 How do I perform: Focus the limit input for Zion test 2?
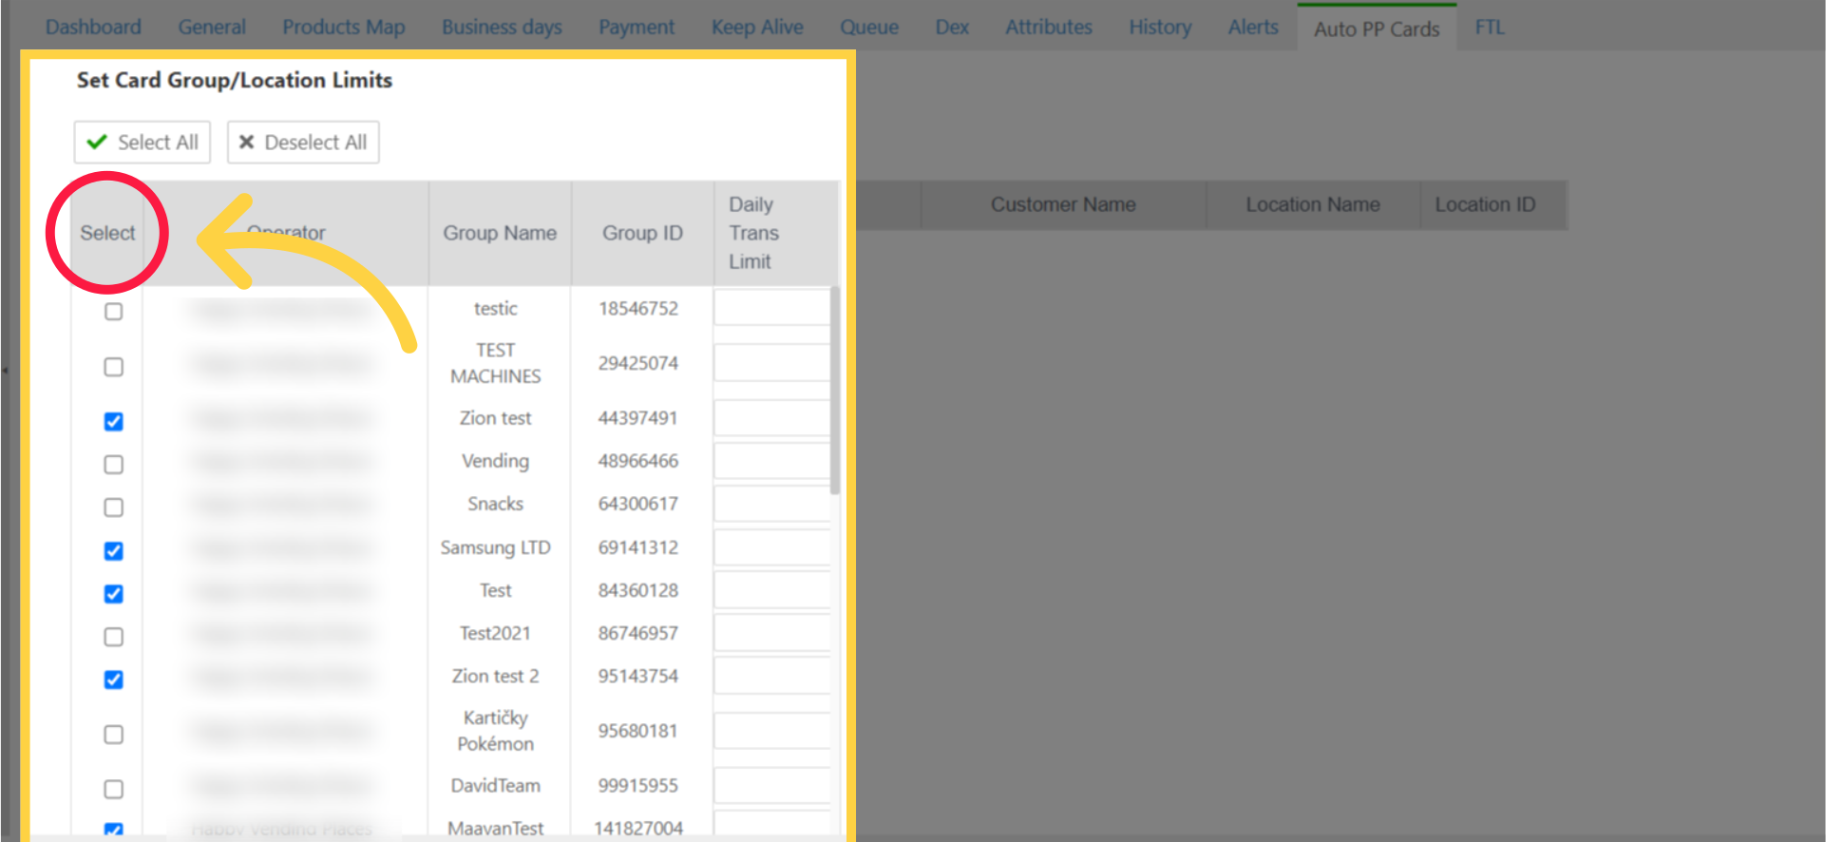(771, 677)
